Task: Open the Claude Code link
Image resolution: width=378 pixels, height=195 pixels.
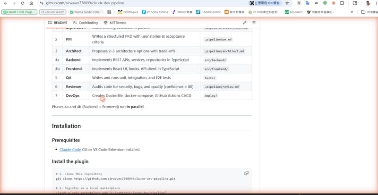Action: click(70, 150)
